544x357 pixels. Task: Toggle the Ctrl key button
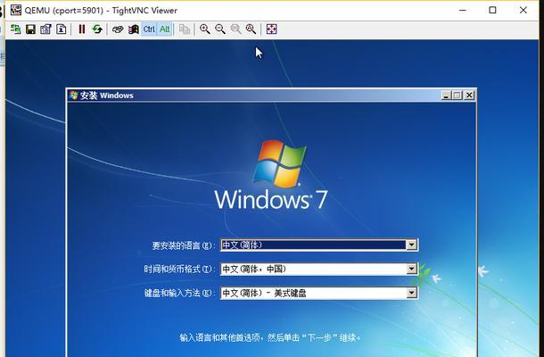149,29
